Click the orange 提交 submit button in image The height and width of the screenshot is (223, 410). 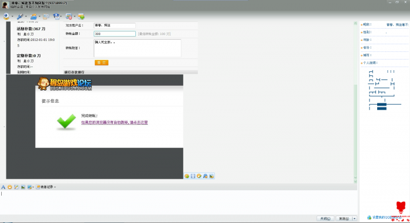pos(101,63)
